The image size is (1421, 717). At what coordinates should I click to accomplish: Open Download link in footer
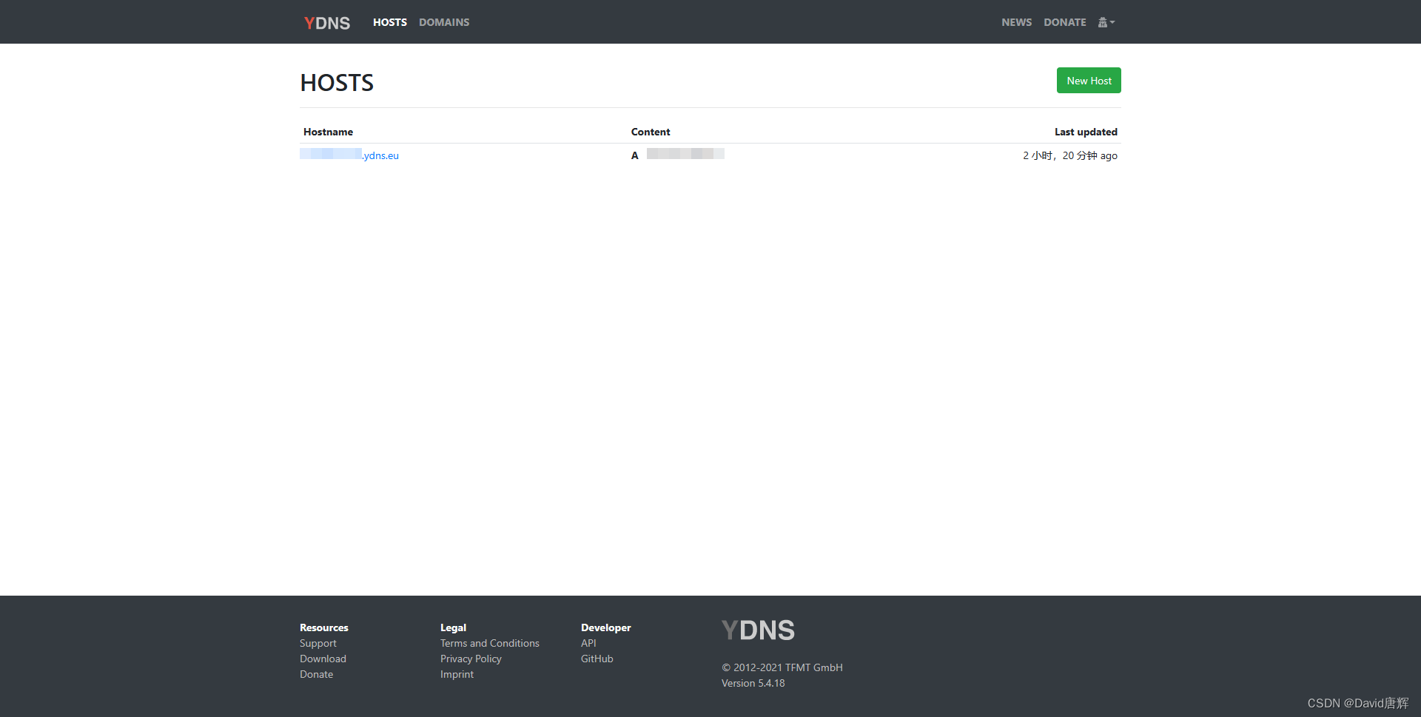[323, 659]
